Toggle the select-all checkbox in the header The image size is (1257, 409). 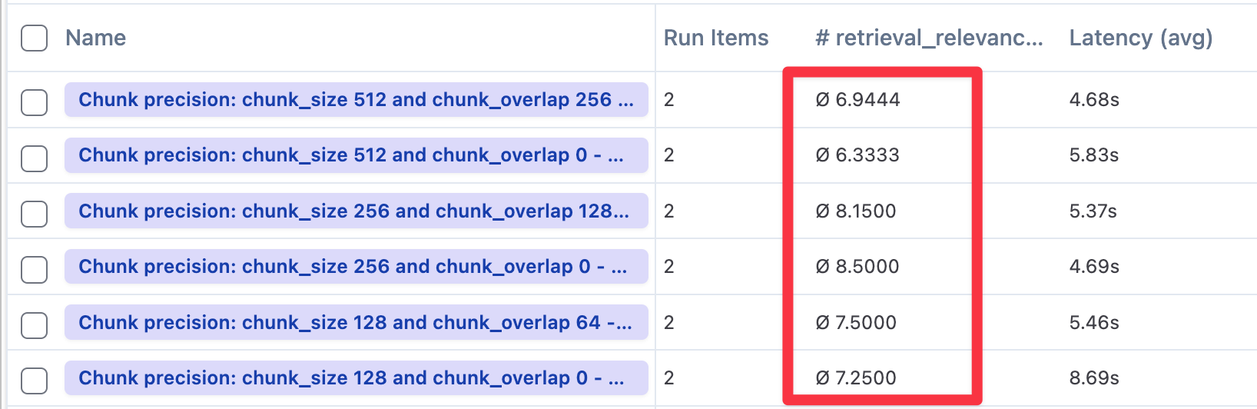coord(34,38)
